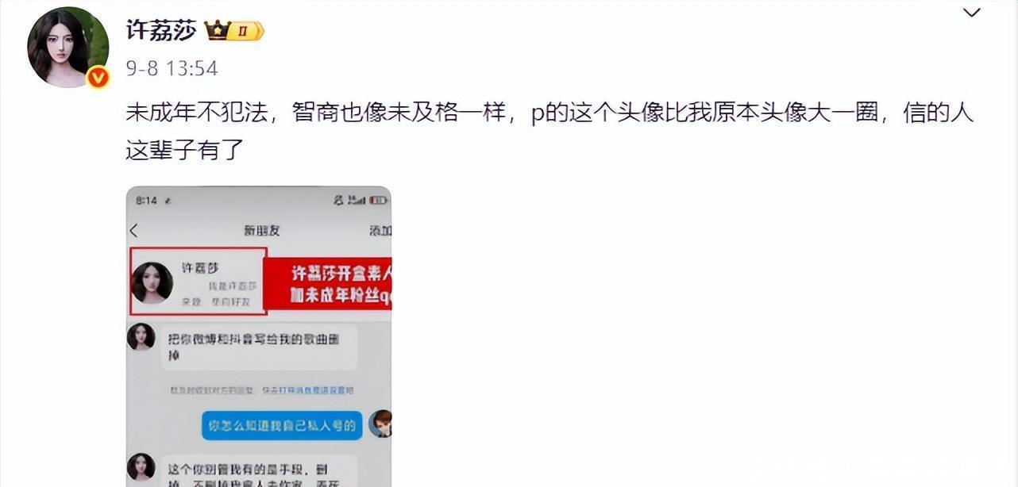Tap sender avatar beside first chat message
The image size is (1018, 487).
[141, 336]
